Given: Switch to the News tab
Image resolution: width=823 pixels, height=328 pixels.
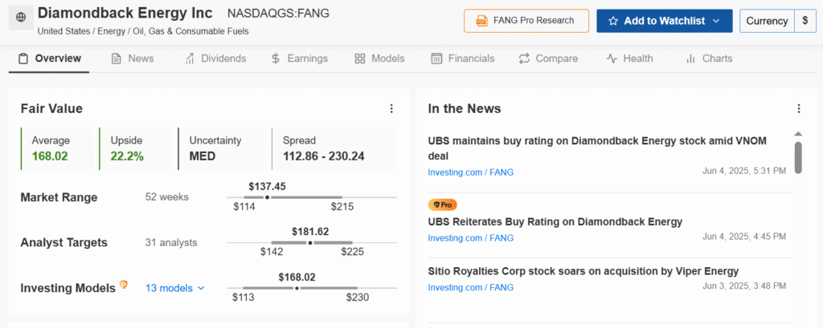Looking at the screenshot, I should coord(133,59).
